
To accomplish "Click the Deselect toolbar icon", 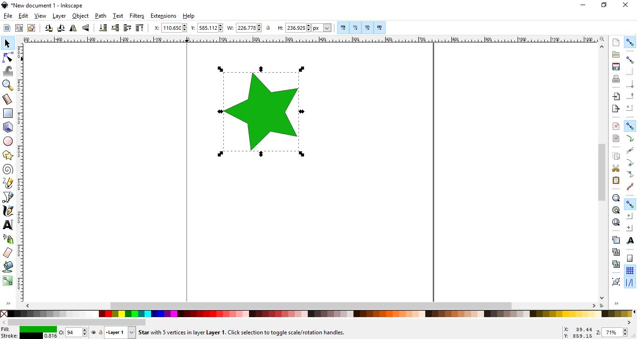I will [31, 28].
